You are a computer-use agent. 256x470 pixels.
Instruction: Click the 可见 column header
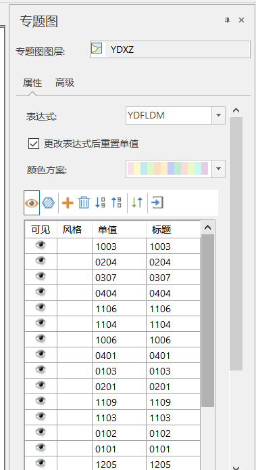pos(41,230)
